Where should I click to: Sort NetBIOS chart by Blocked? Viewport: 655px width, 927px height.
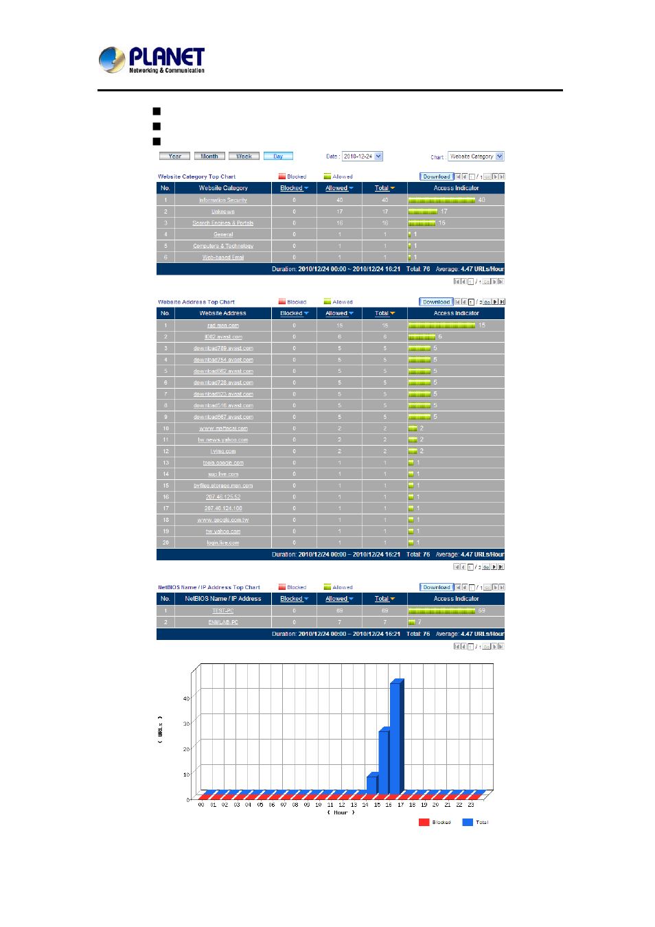point(294,599)
